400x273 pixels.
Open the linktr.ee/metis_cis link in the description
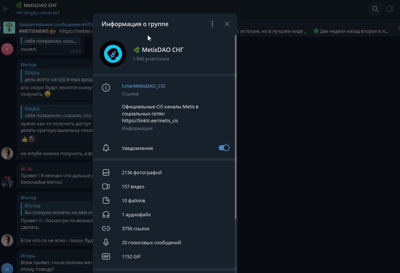[x=150, y=120]
